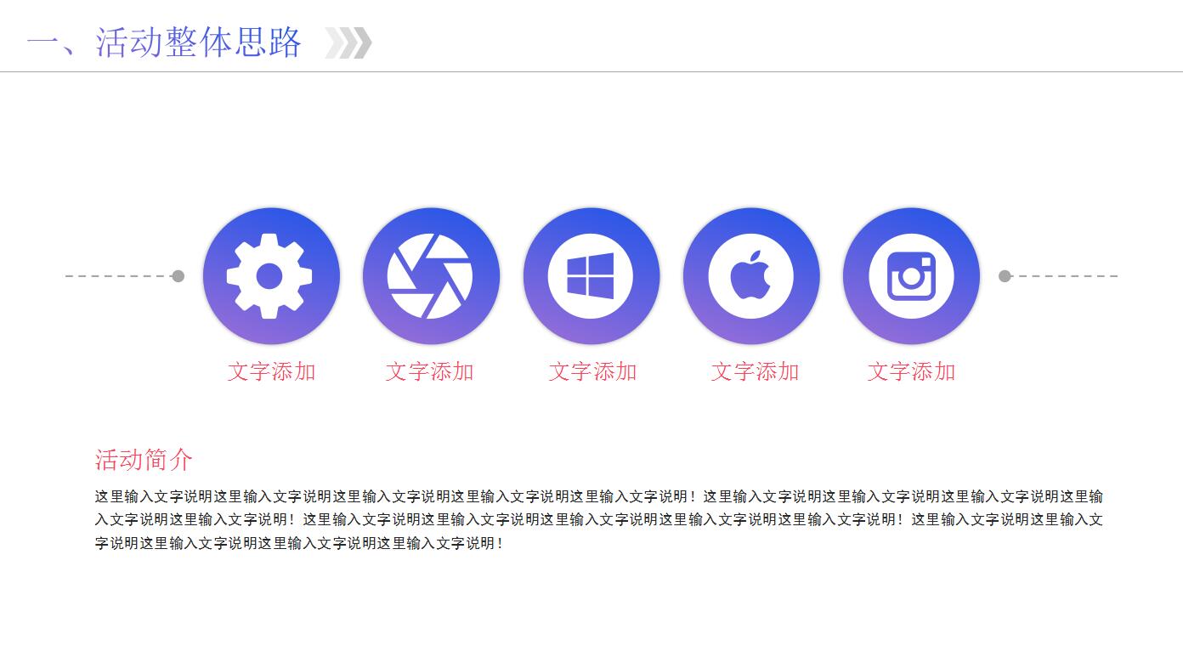Select the gear/settings circle icon
Viewport: 1183px width, 668px height.
tap(271, 275)
